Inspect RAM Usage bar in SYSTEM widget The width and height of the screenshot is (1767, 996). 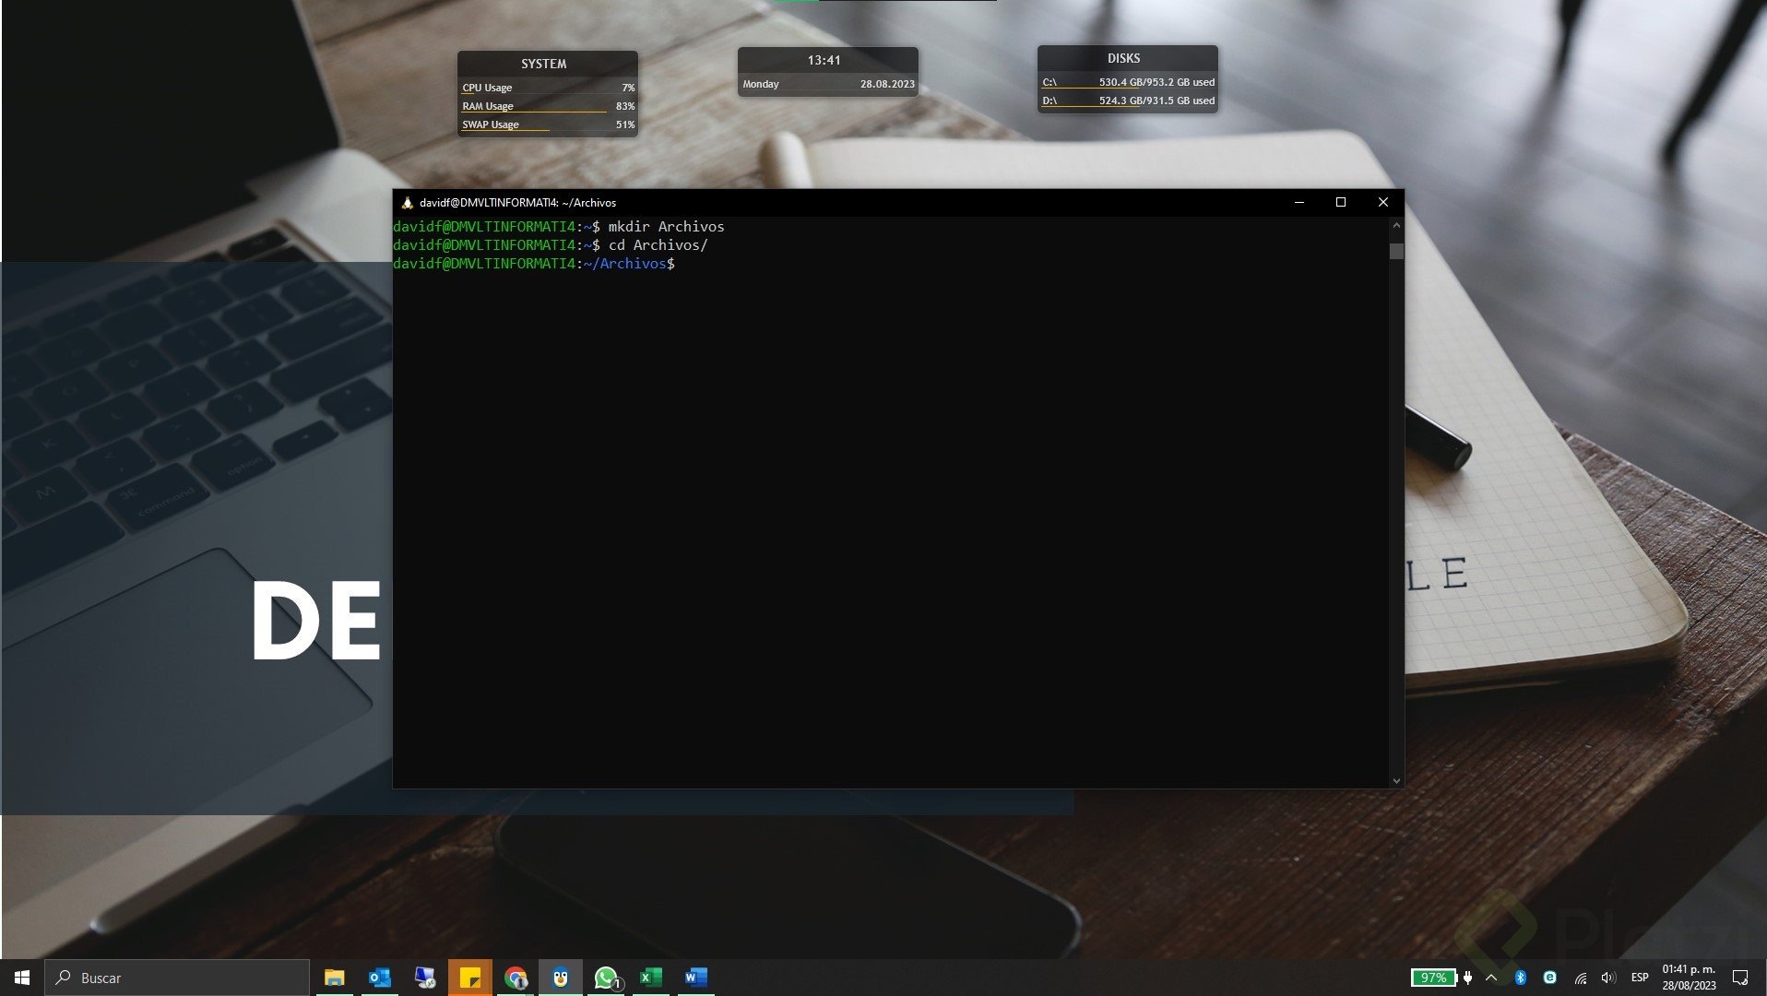(x=533, y=105)
